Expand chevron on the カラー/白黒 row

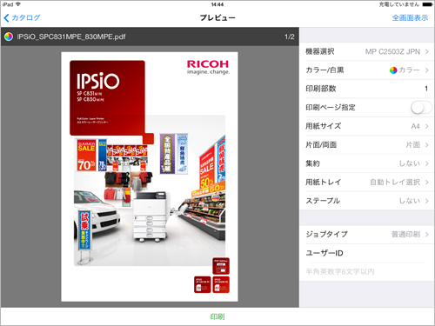coord(427,70)
